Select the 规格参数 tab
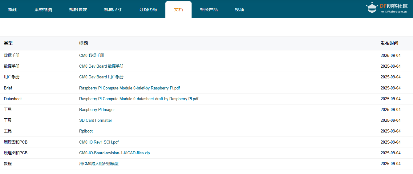This screenshot has height=174, width=413. coord(78,10)
